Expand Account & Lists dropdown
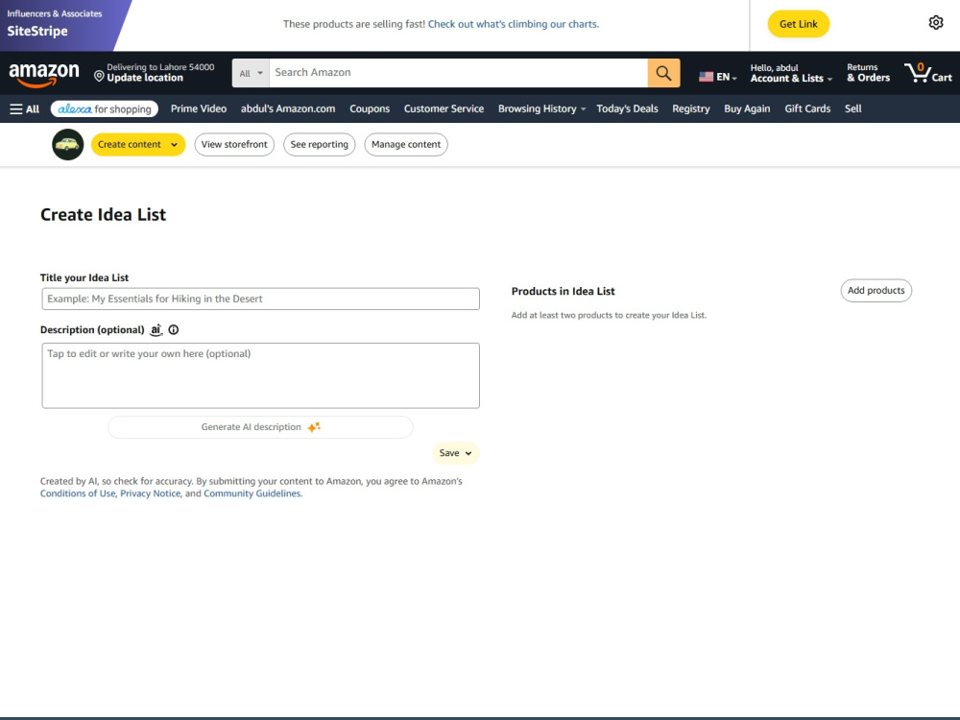Image resolution: width=960 pixels, height=720 pixels. coord(791,73)
